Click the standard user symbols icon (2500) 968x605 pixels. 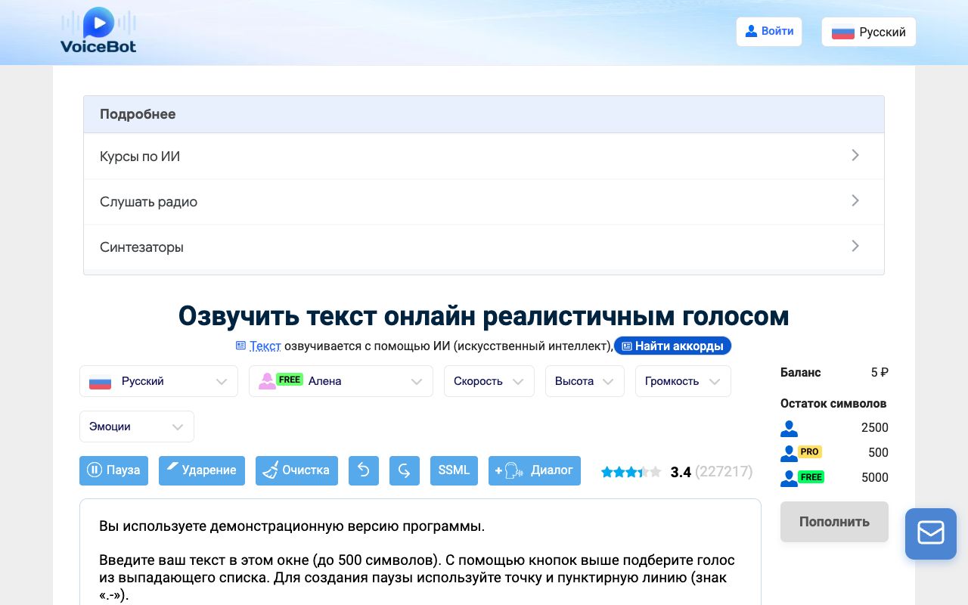click(x=789, y=428)
